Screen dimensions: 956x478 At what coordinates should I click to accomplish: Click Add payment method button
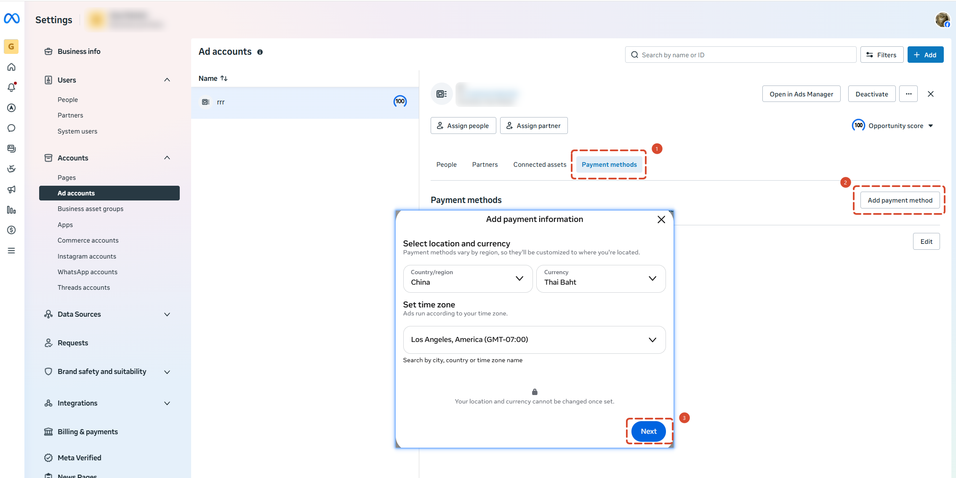pyautogui.click(x=900, y=200)
